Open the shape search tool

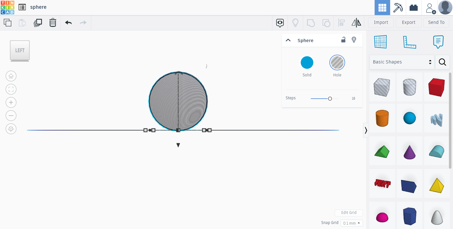click(x=442, y=62)
